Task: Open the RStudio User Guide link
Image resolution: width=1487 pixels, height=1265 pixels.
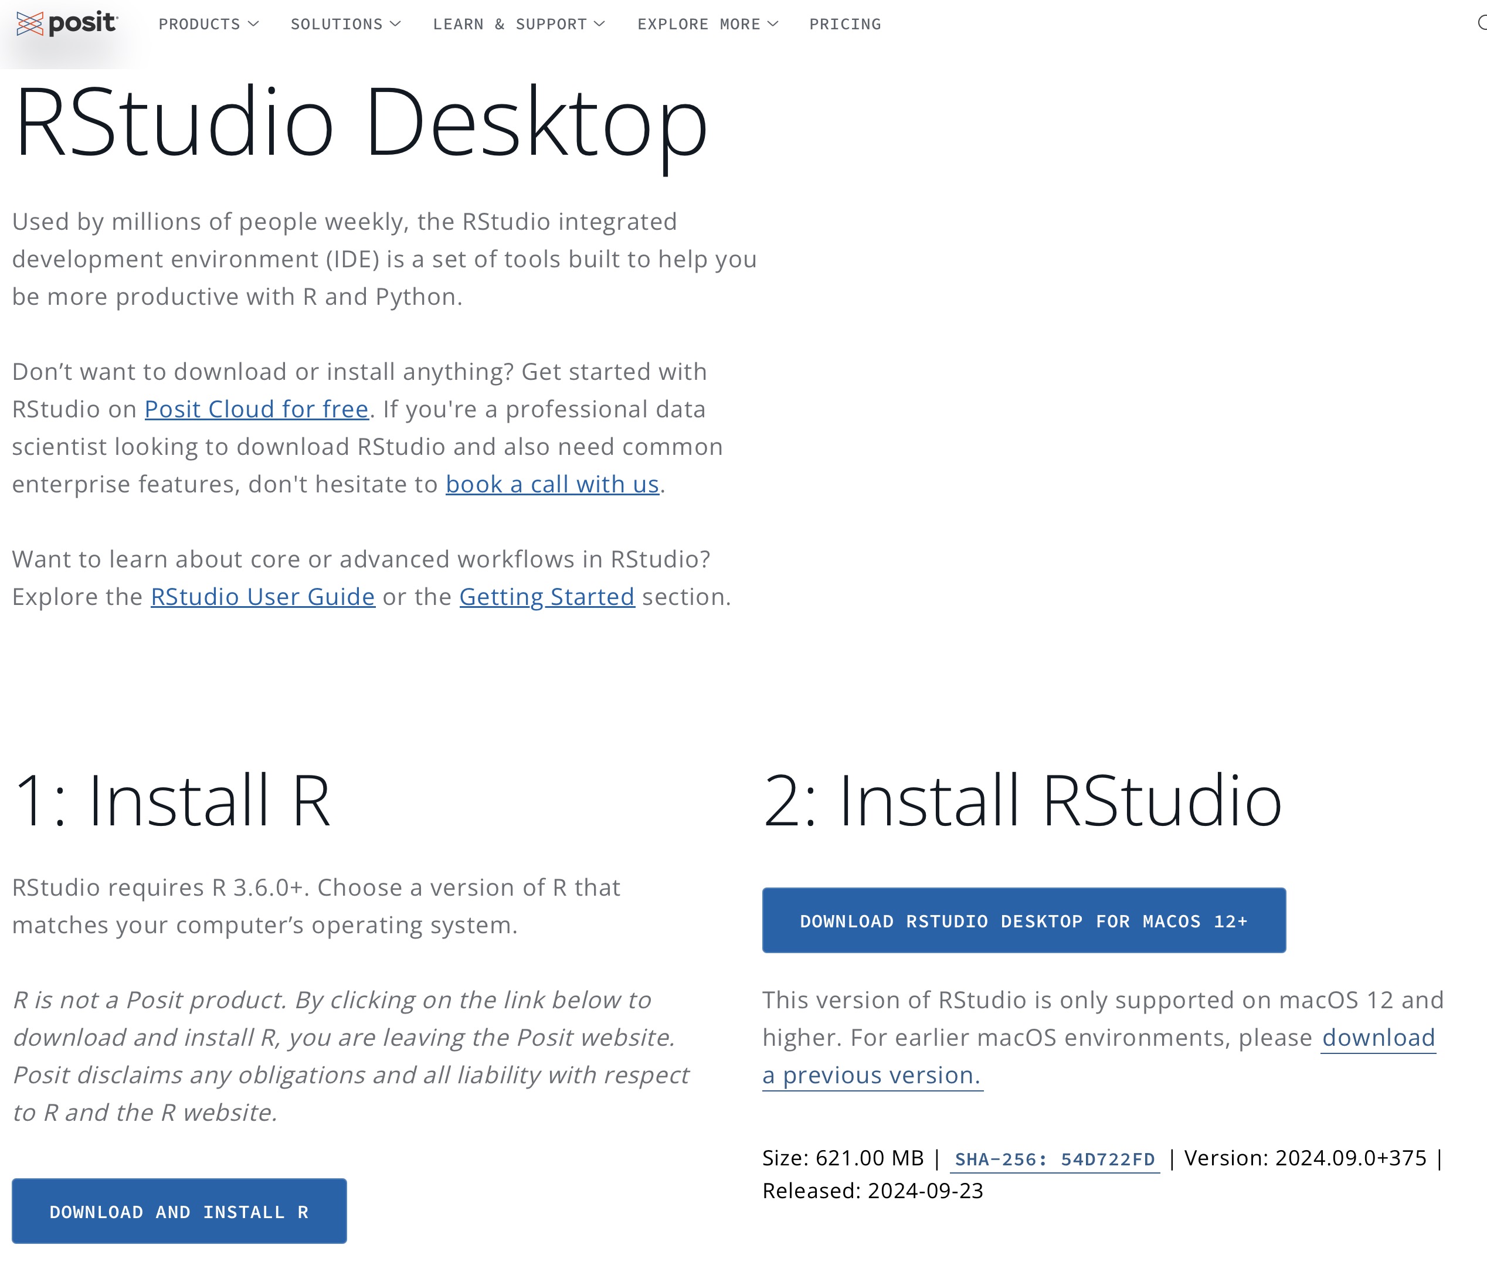Action: 263,597
